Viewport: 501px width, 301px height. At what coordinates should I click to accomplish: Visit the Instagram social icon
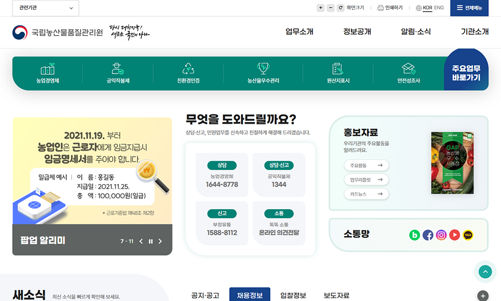tap(441, 235)
